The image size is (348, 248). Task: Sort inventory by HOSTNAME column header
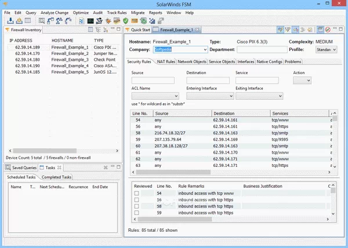point(63,41)
